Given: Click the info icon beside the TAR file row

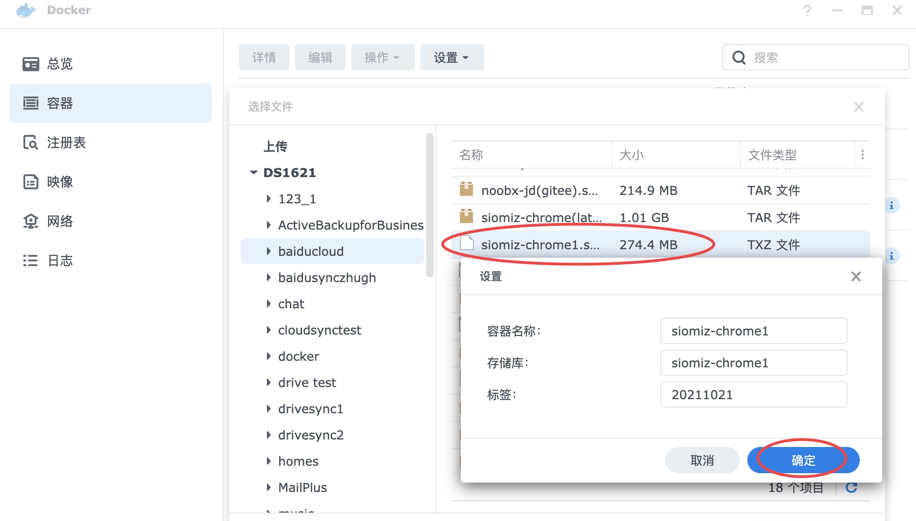Looking at the screenshot, I should click(891, 205).
